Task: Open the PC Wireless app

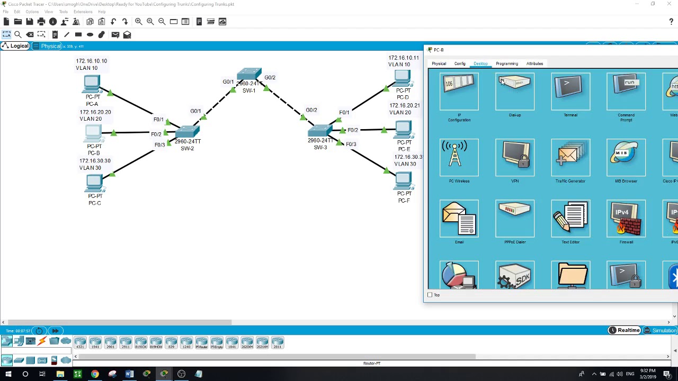Action: 459,157
